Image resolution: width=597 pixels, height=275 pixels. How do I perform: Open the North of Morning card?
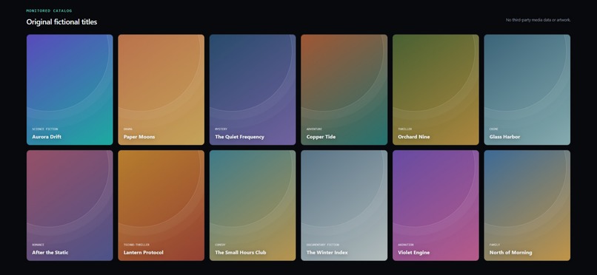[x=527, y=206]
